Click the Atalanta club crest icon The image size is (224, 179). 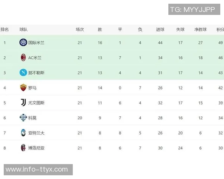(23, 133)
